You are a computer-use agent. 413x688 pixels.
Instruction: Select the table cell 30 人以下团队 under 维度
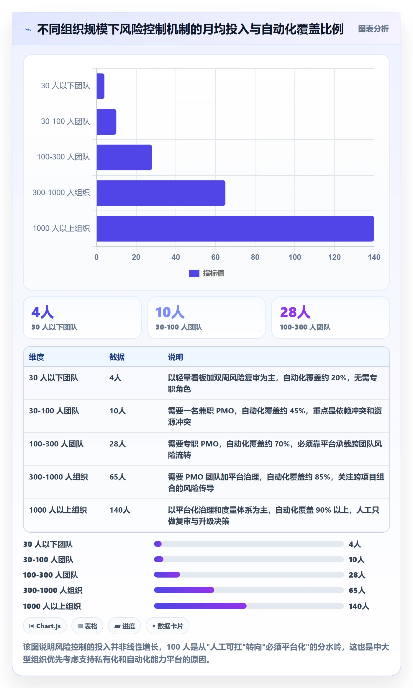[53, 378]
